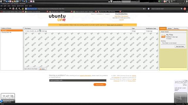
Task: Click the orange Report Problem button
Action: 100,85
